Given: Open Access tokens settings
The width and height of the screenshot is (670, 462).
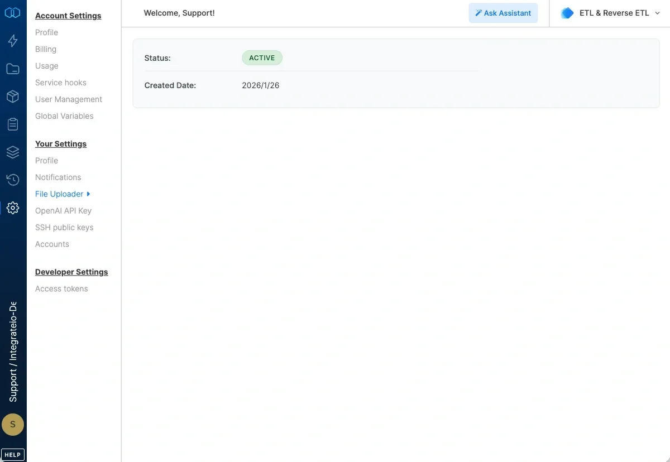Looking at the screenshot, I should click(61, 289).
